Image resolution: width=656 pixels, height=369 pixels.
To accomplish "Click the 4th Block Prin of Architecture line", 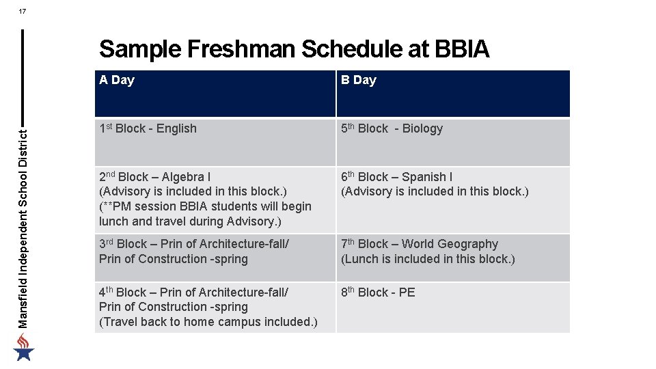I will coord(194,292).
